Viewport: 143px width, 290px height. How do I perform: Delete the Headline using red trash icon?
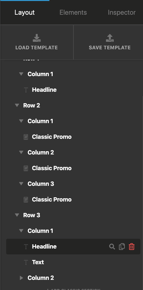(x=132, y=247)
